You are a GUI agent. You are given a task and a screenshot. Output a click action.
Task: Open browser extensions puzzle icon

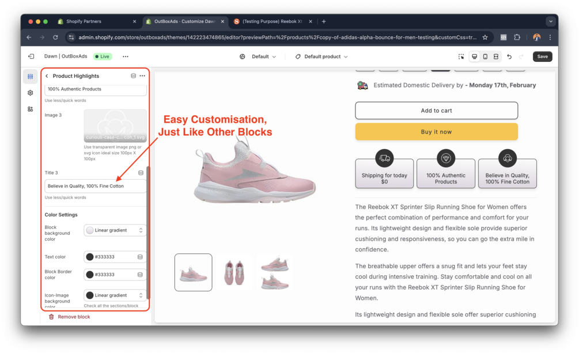517,37
